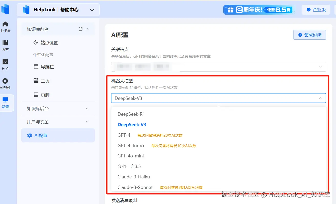Click the info icon in 集成说明 button

pos(300,35)
